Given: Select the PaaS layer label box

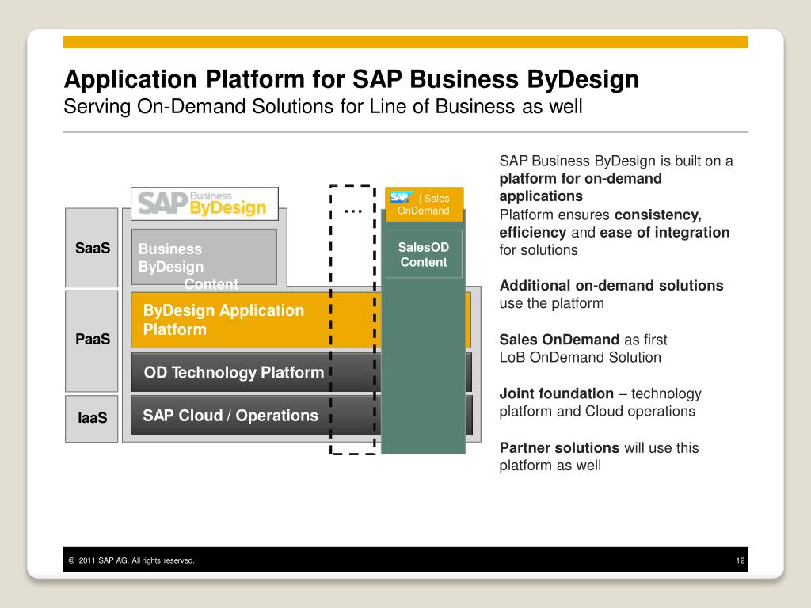Looking at the screenshot, I should click(x=92, y=340).
